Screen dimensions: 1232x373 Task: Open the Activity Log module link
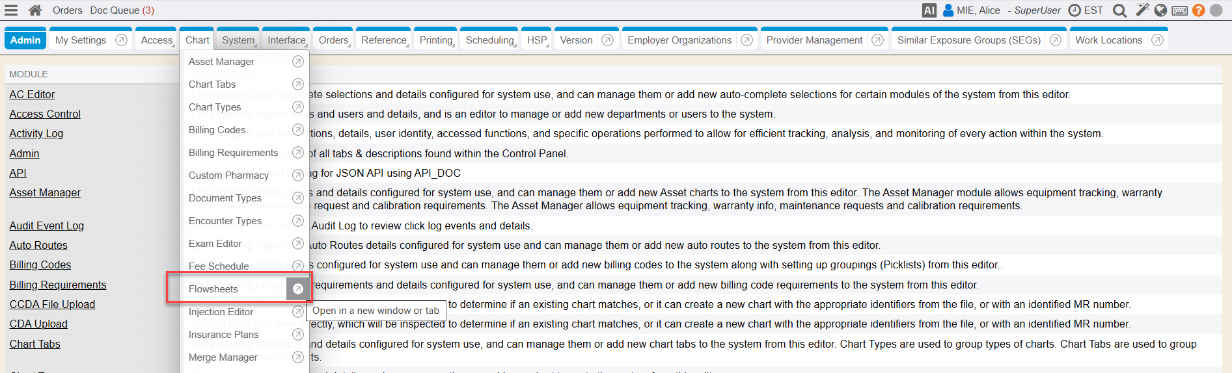coord(36,133)
